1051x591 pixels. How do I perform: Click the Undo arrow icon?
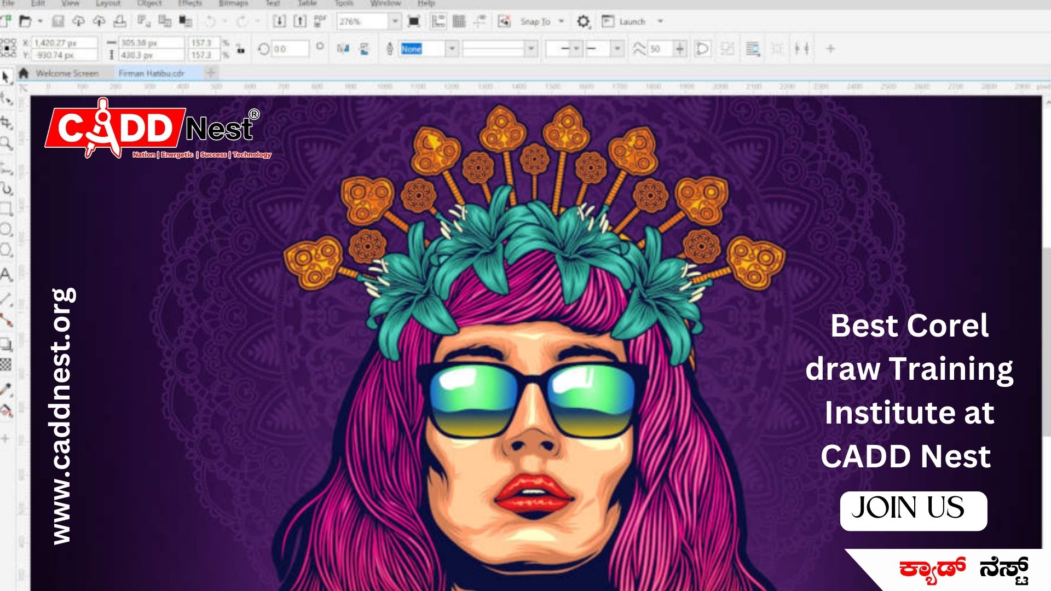pyautogui.click(x=210, y=21)
